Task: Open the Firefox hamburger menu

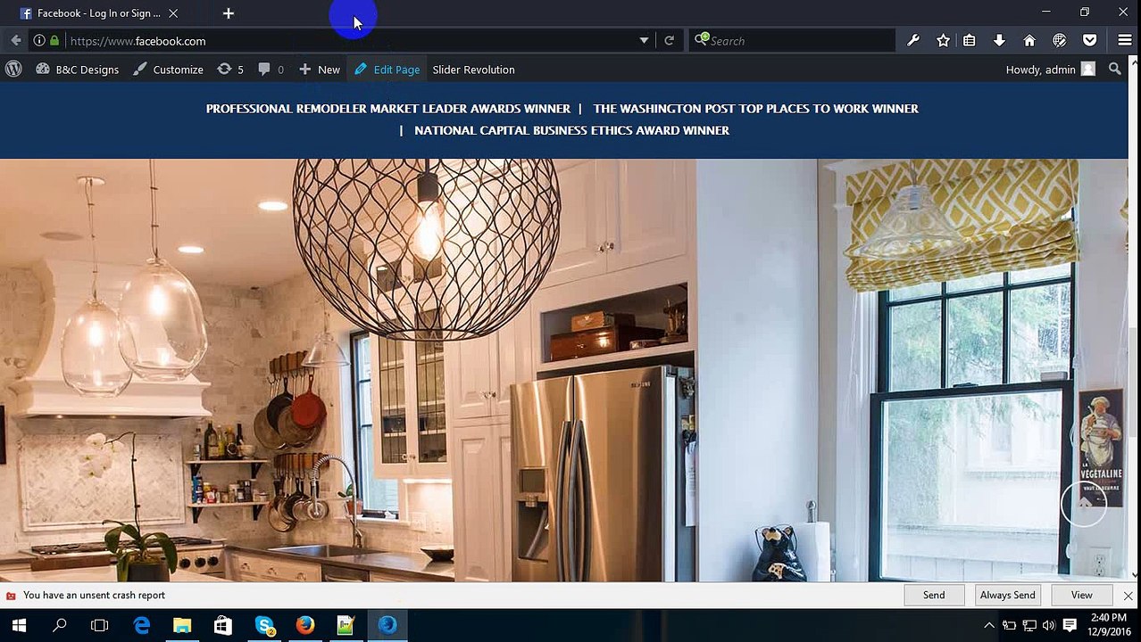Action: tap(1125, 40)
